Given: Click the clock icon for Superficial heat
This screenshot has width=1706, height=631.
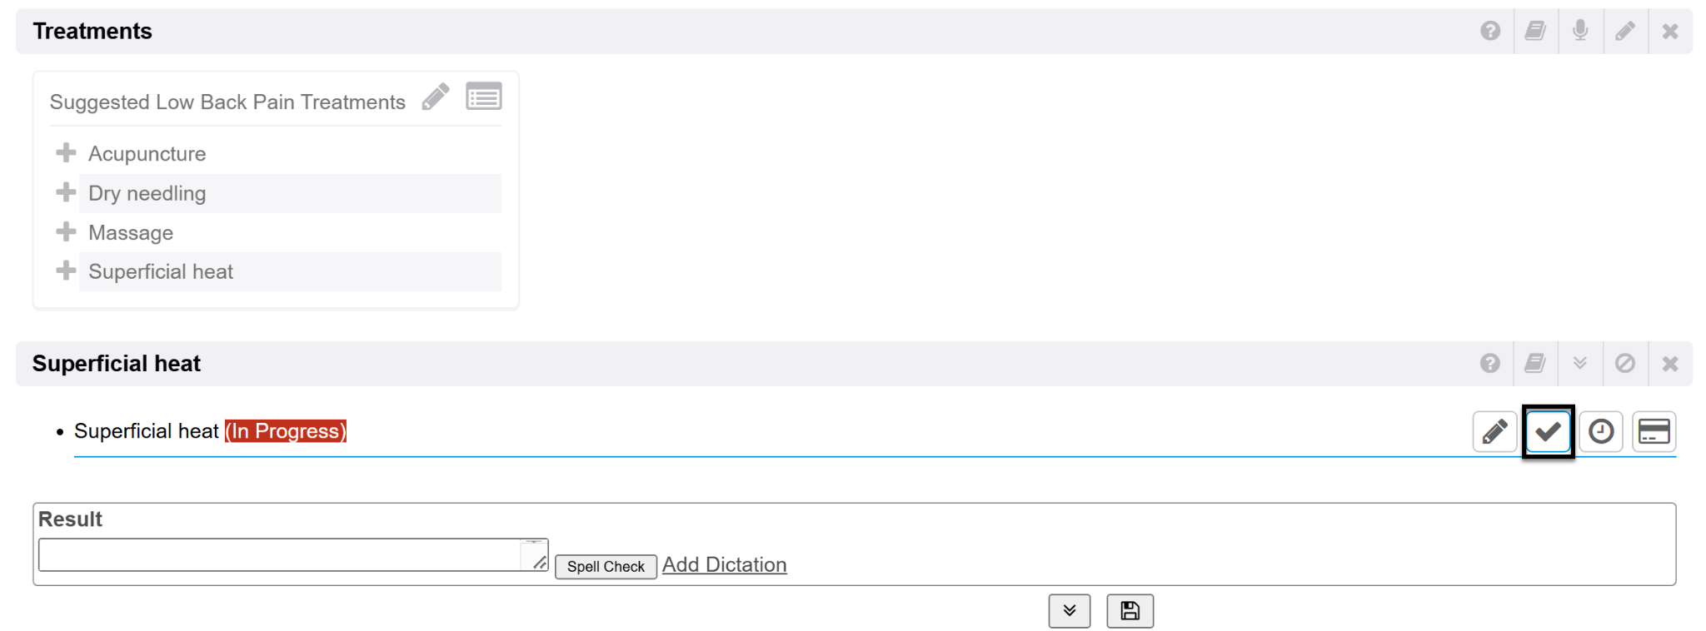Looking at the screenshot, I should 1601,431.
